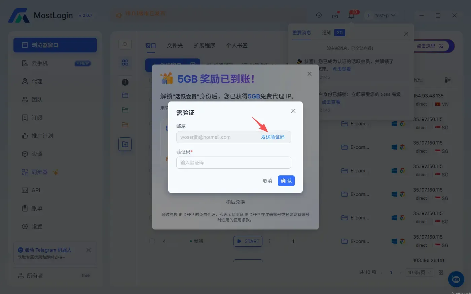The height and width of the screenshot is (294, 471).
Task: Click the 邮箱 email field
Action: [x=233, y=137]
